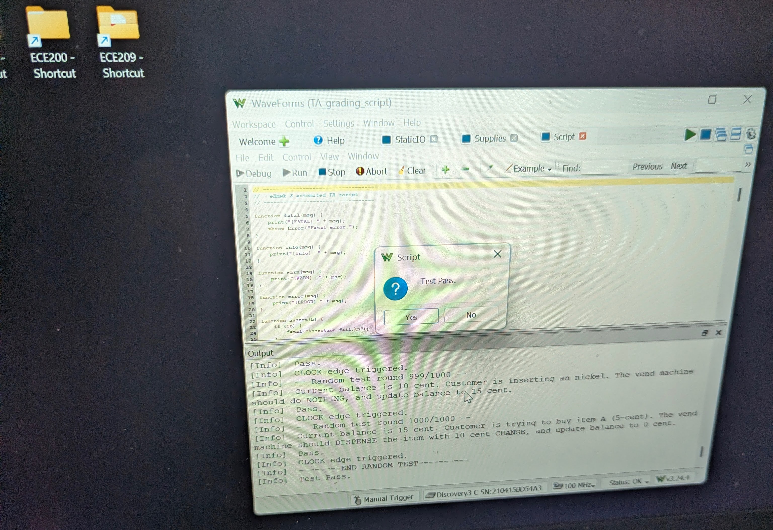Screen dimensions: 773x530
Task: Click Yes in Script dialog
Action: pos(411,317)
